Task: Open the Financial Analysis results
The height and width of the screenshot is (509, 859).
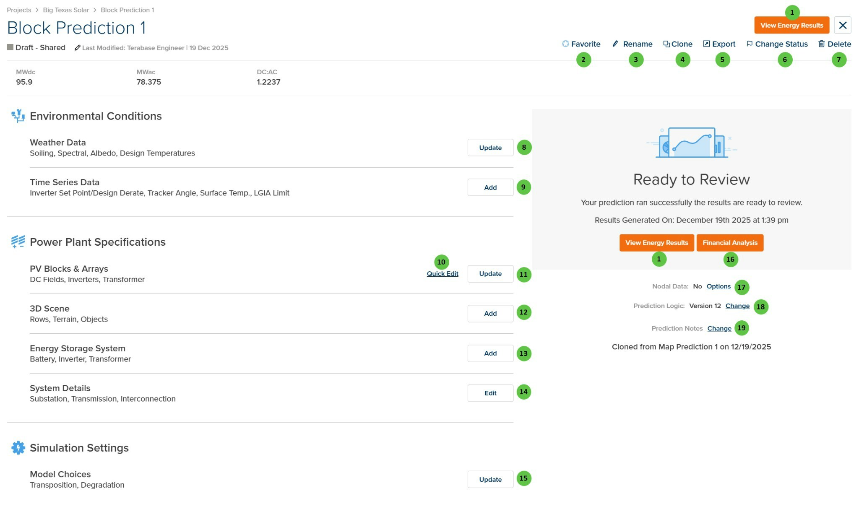Action: click(730, 242)
